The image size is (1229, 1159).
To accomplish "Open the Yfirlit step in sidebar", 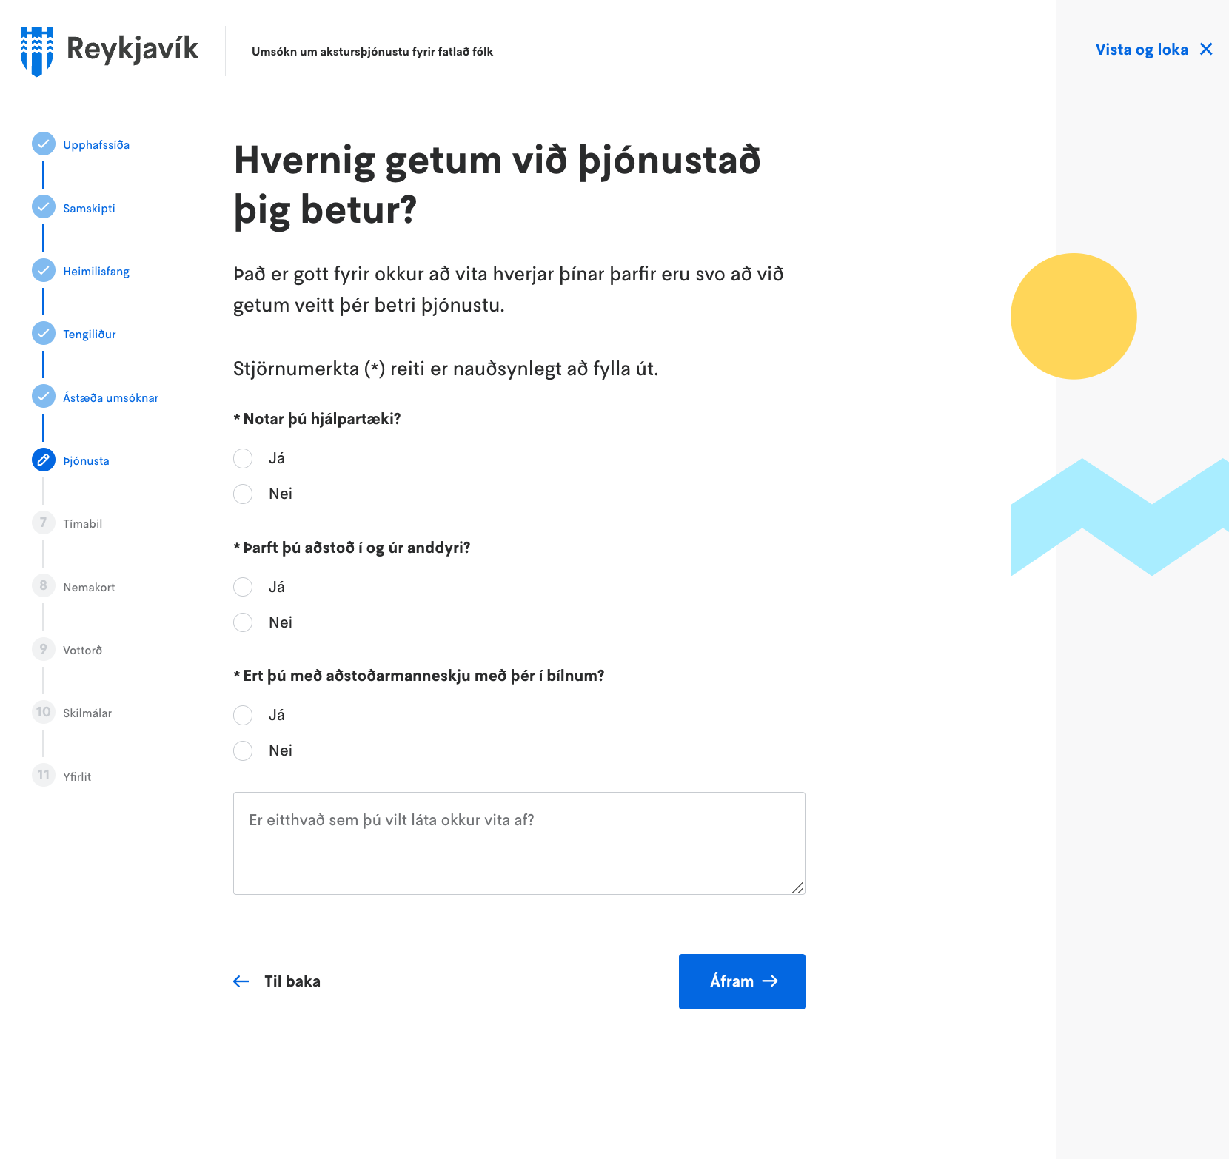I will (x=77, y=776).
